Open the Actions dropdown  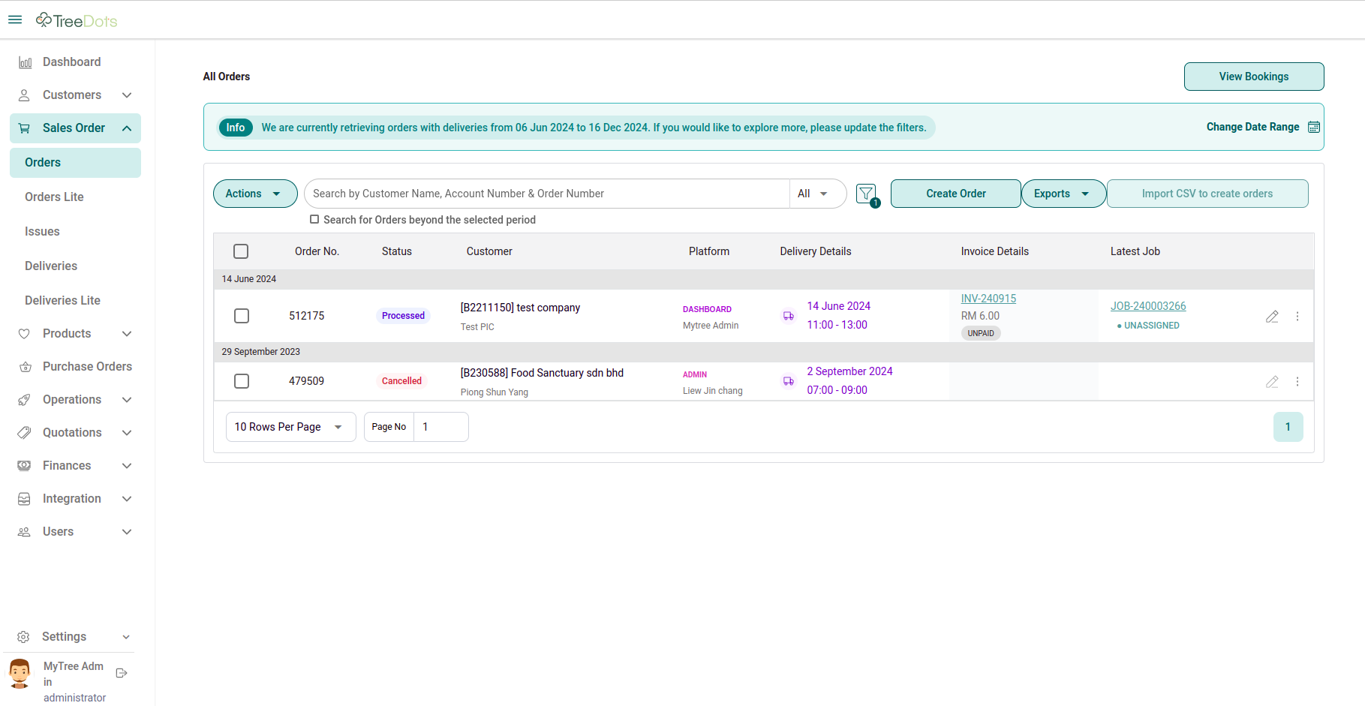click(254, 194)
